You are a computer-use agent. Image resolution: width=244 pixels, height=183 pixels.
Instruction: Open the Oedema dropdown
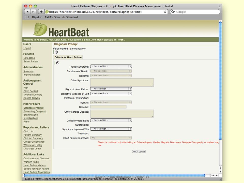tap(111, 75)
